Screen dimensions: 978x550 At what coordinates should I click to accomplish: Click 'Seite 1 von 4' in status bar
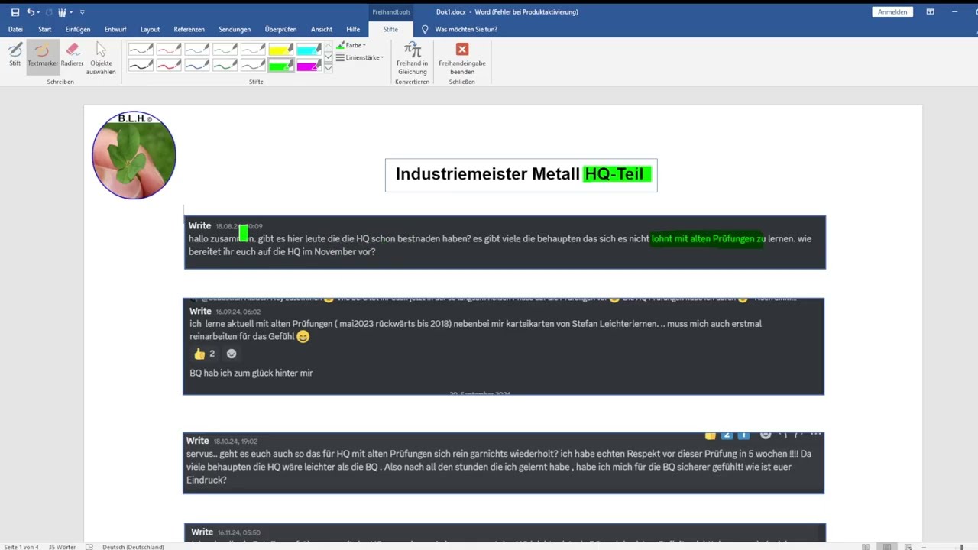coord(21,547)
